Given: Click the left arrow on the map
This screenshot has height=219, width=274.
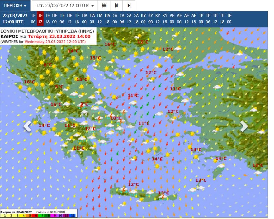Looking at the screenshot, I should [x=27, y=126].
